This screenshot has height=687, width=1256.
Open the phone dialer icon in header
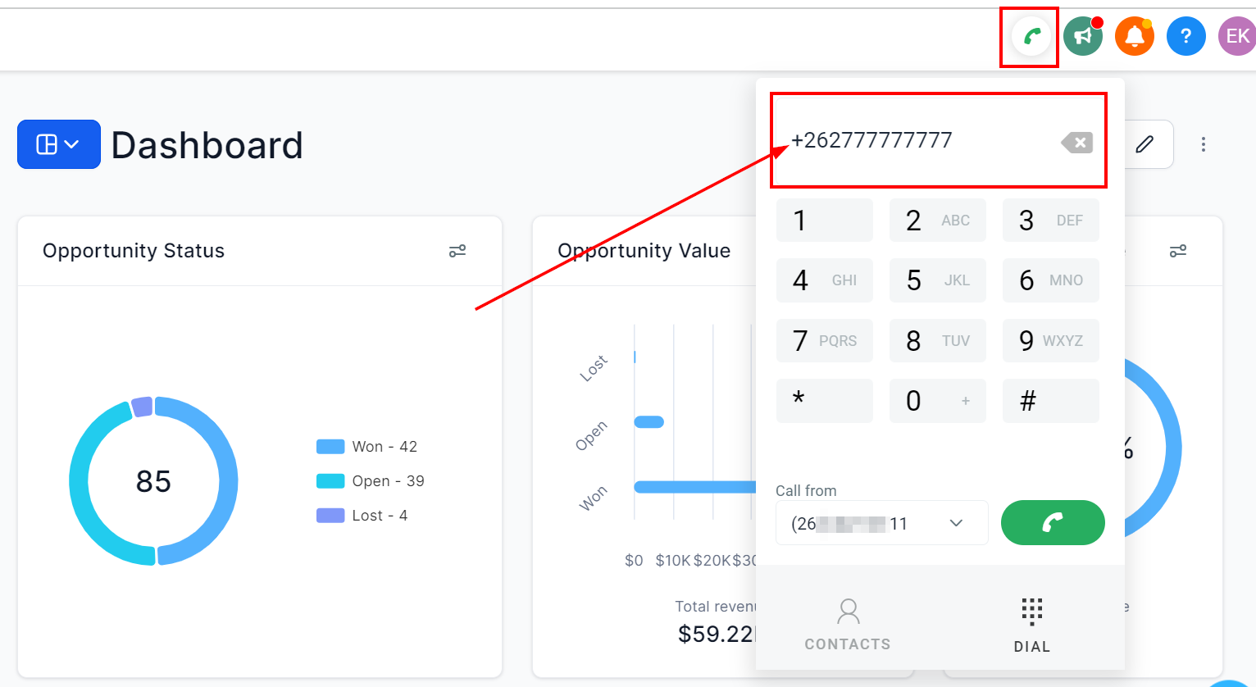click(1031, 36)
